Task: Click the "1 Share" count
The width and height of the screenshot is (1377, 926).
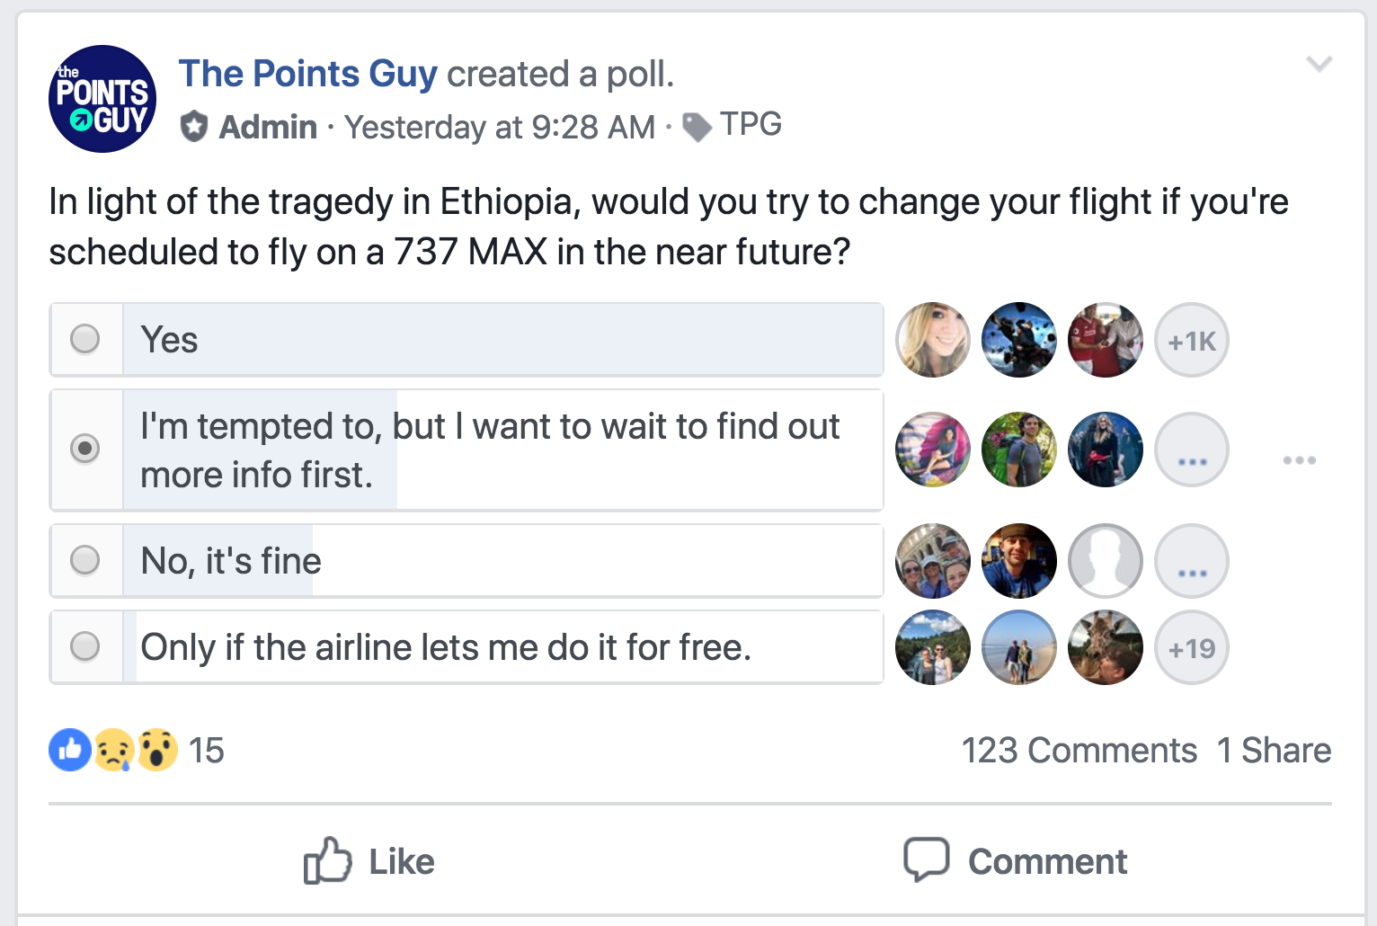Action: tap(1274, 750)
